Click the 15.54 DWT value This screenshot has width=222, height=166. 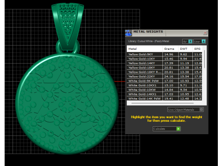(185, 77)
